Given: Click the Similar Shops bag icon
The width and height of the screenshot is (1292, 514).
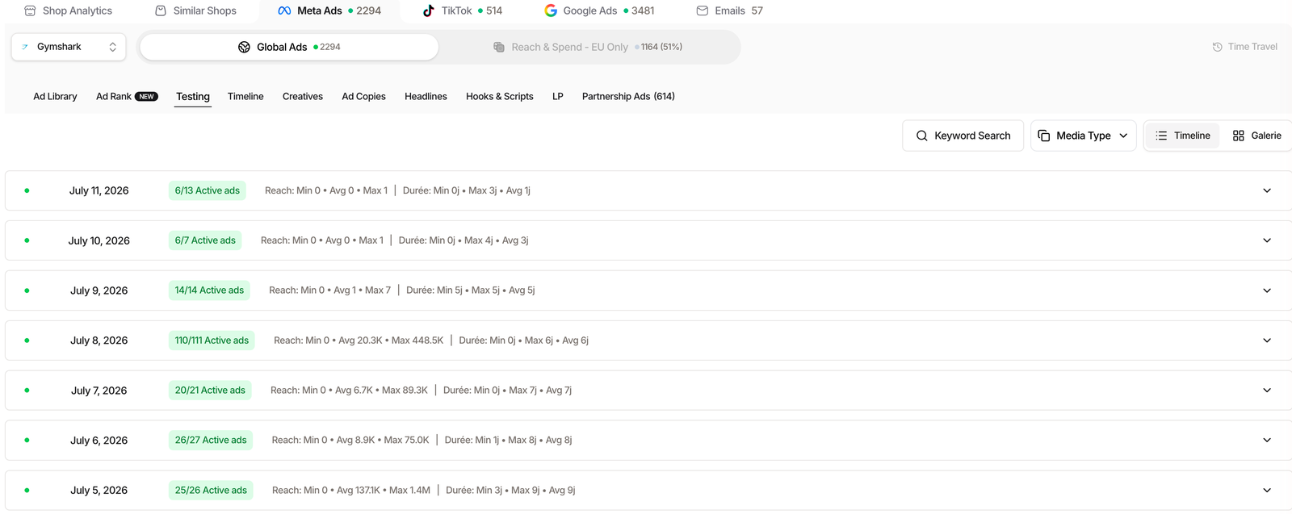Looking at the screenshot, I should [x=161, y=10].
